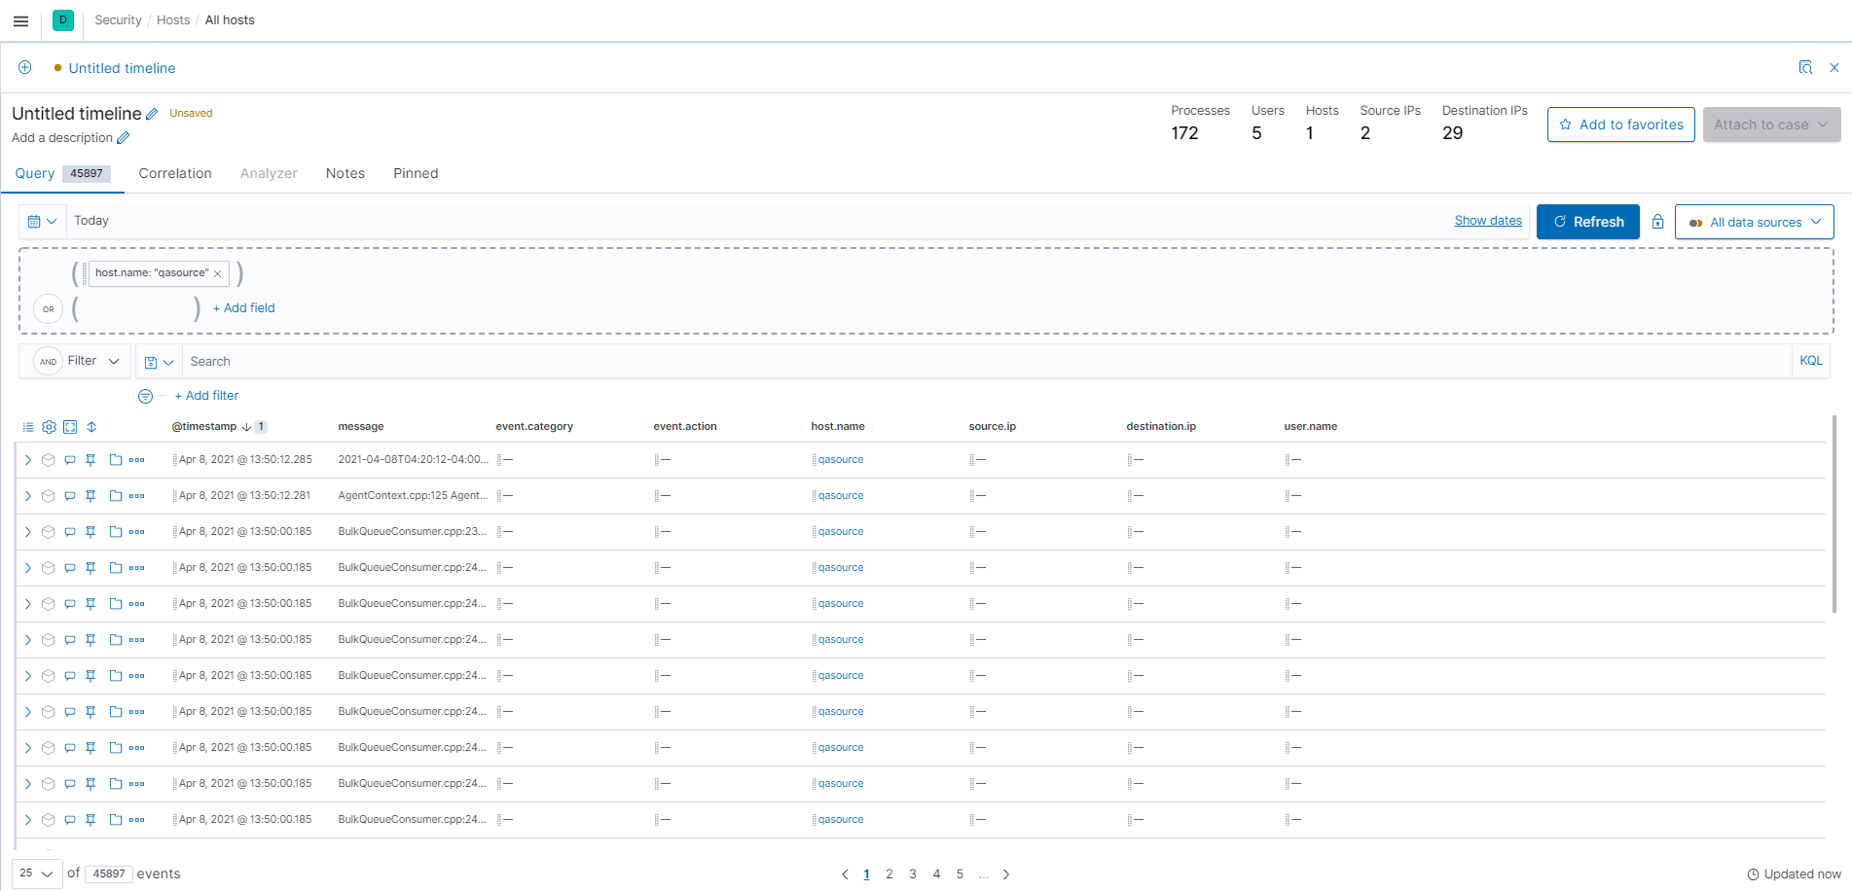This screenshot has height=891, width=1852.
Task: Remove the host.name qasource filter pill
Action: pyautogui.click(x=218, y=273)
